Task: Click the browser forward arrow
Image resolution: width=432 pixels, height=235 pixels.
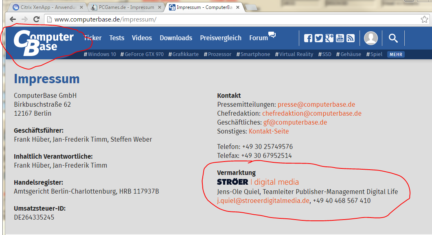Action: [24, 19]
